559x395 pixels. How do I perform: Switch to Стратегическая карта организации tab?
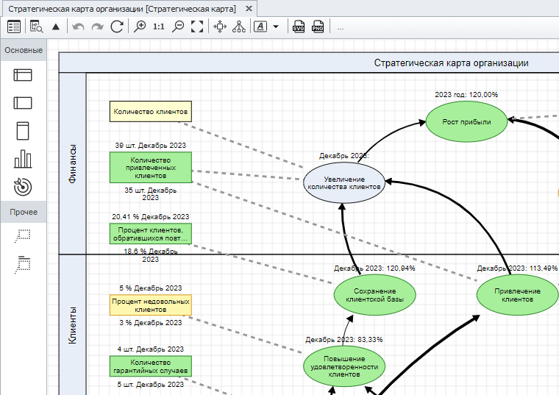122,8
